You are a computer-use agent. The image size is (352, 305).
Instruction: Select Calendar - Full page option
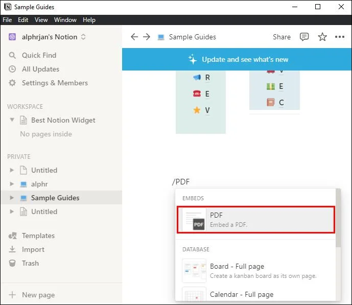pyautogui.click(x=256, y=294)
